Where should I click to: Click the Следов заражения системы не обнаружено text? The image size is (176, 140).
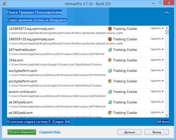[37, 20]
